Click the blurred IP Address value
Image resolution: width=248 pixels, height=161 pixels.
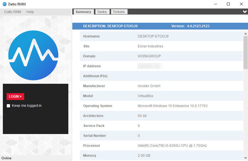pos(151,66)
